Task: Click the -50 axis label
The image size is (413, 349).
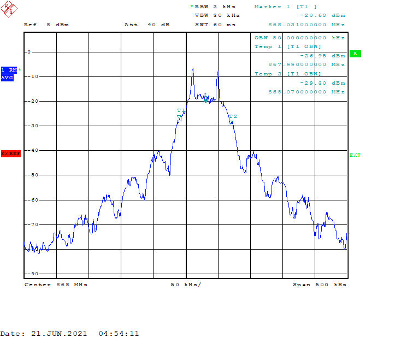Action: point(33,175)
